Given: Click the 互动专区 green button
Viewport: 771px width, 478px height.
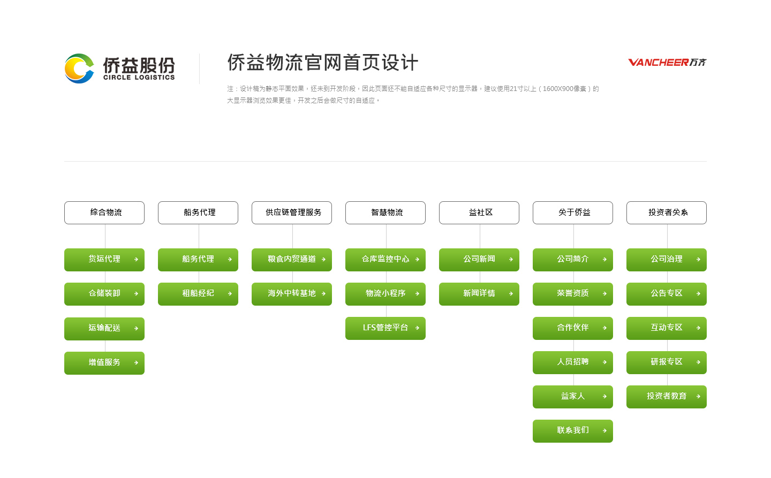Looking at the screenshot, I should [x=667, y=328].
